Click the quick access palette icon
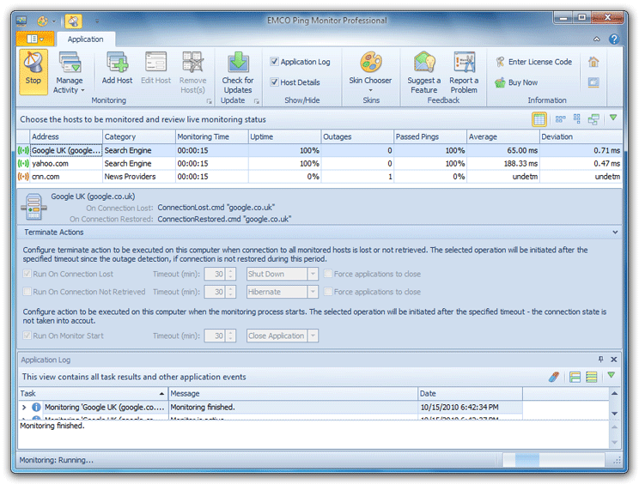The height and width of the screenshot is (484, 639). 42,21
